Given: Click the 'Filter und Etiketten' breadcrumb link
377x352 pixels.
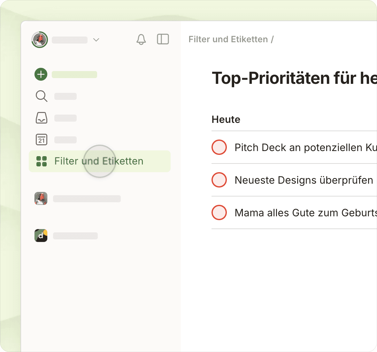Looking at the screenshot, I should pyautogui.click(x=228, y=39).
